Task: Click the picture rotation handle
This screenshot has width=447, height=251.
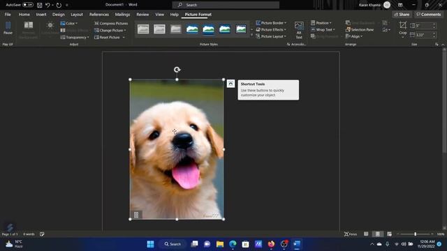Action: 177,70
